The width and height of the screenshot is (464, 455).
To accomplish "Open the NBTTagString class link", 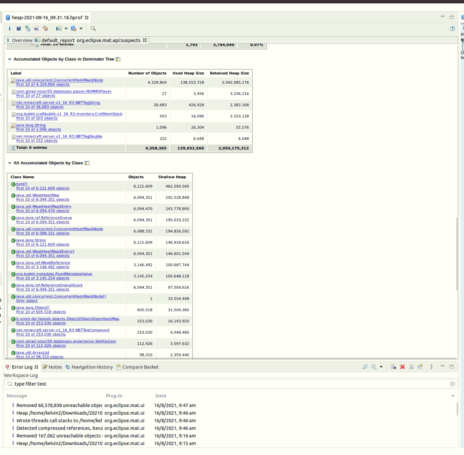I will (x=58, y=103).
